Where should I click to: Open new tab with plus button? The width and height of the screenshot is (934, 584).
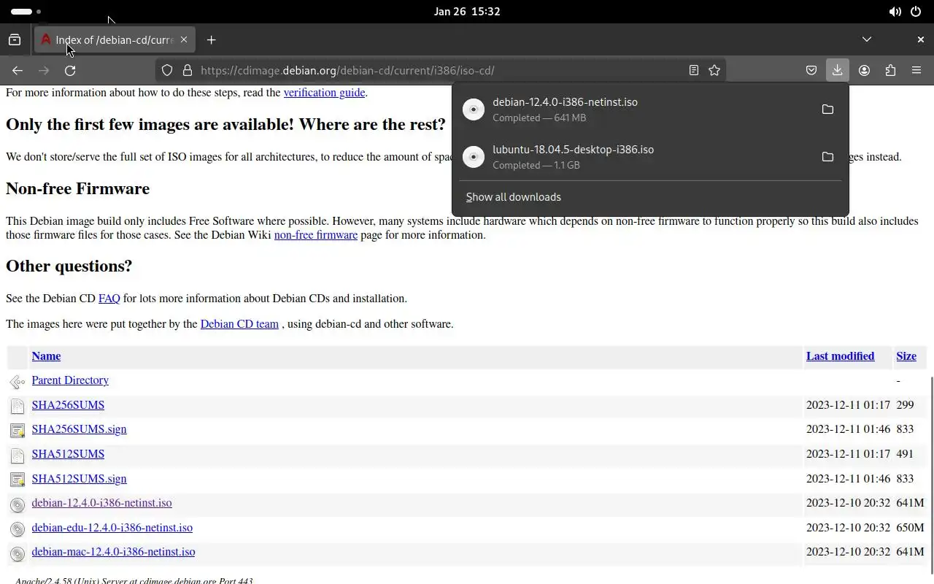(x=211, y=39)
